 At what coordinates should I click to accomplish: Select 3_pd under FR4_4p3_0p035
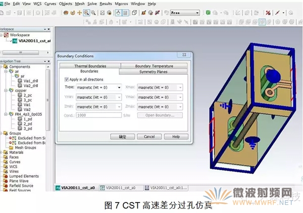[28, 129]
